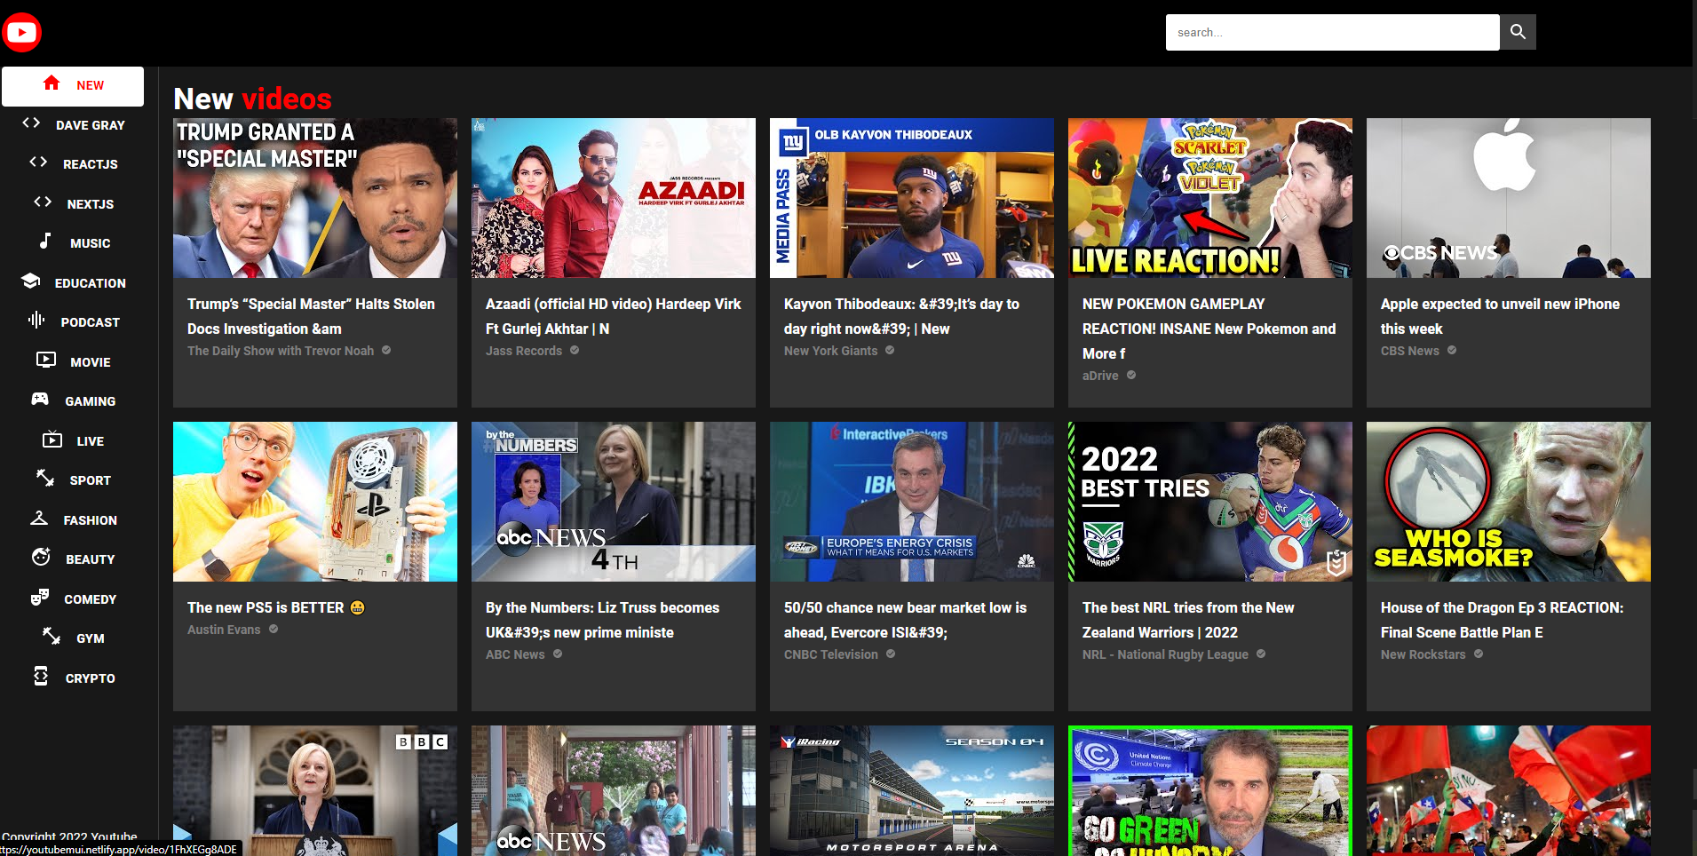Open Who Is Seasmoke thumbnail
Image resolution: width=1697 pixels, height=856 pixels.
coord(1509,502)
